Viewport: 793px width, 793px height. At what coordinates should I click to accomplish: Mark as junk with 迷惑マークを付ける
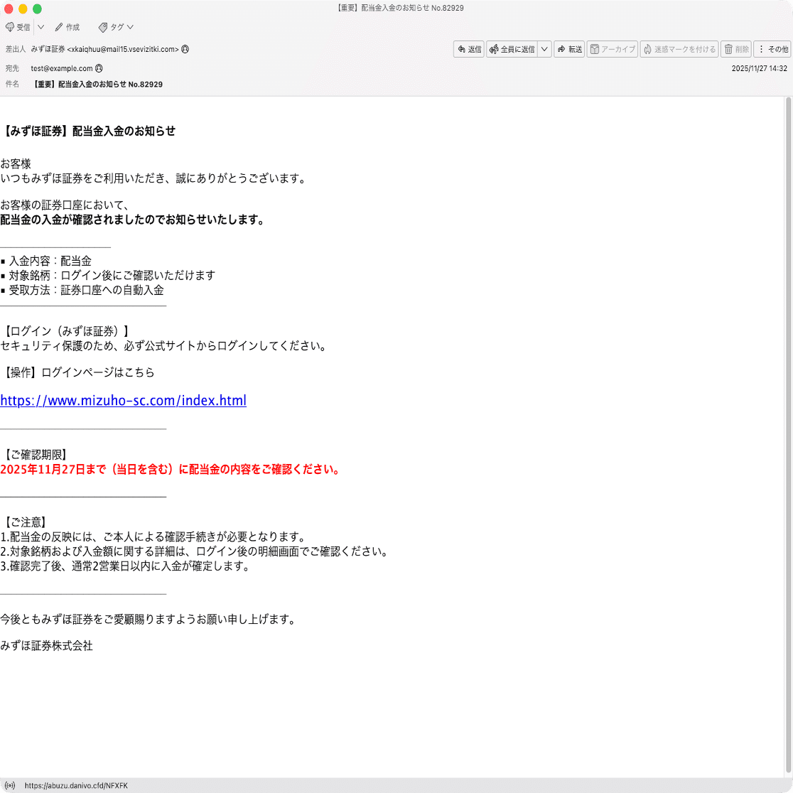coord(679,49)
